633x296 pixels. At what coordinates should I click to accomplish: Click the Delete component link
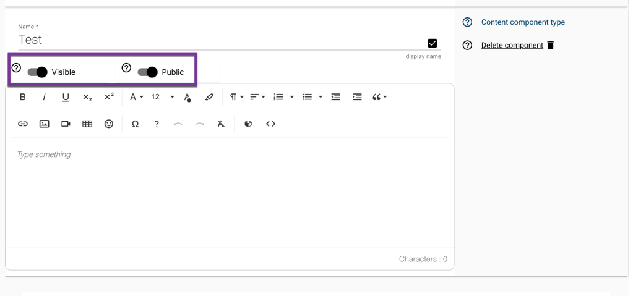coord(512,45)
